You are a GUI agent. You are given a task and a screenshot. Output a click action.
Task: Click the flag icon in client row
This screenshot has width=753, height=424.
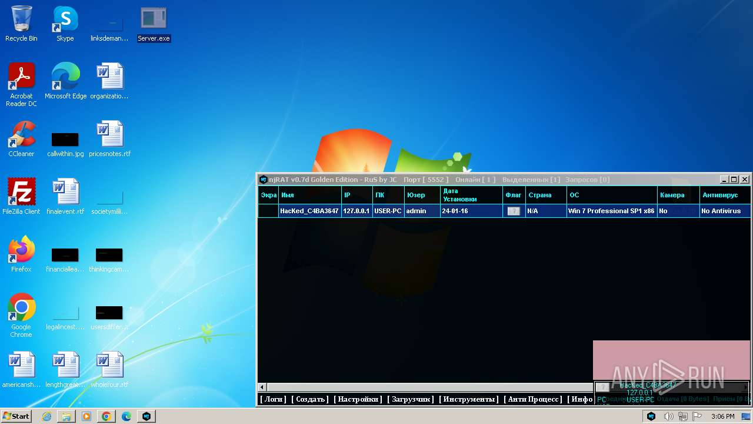point(514,211)
